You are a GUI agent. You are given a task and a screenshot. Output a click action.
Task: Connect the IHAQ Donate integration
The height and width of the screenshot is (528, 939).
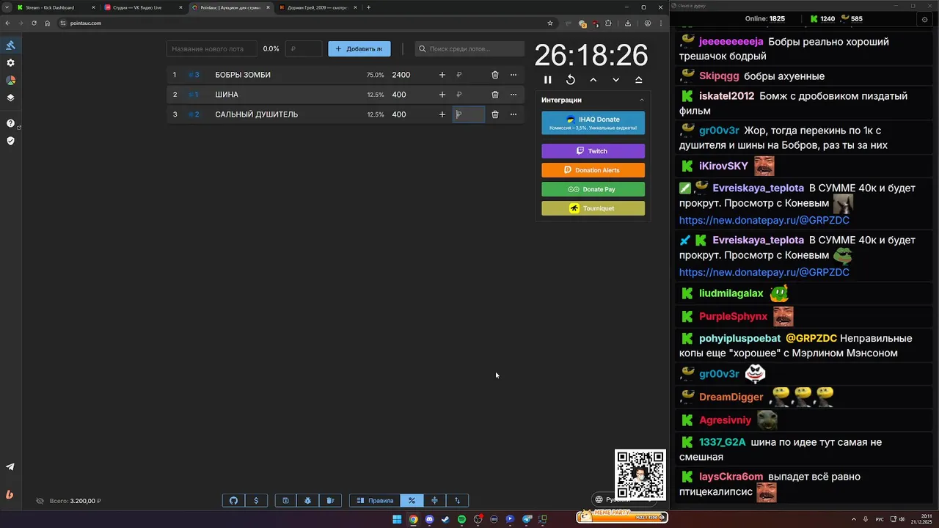tap(593, 123)
